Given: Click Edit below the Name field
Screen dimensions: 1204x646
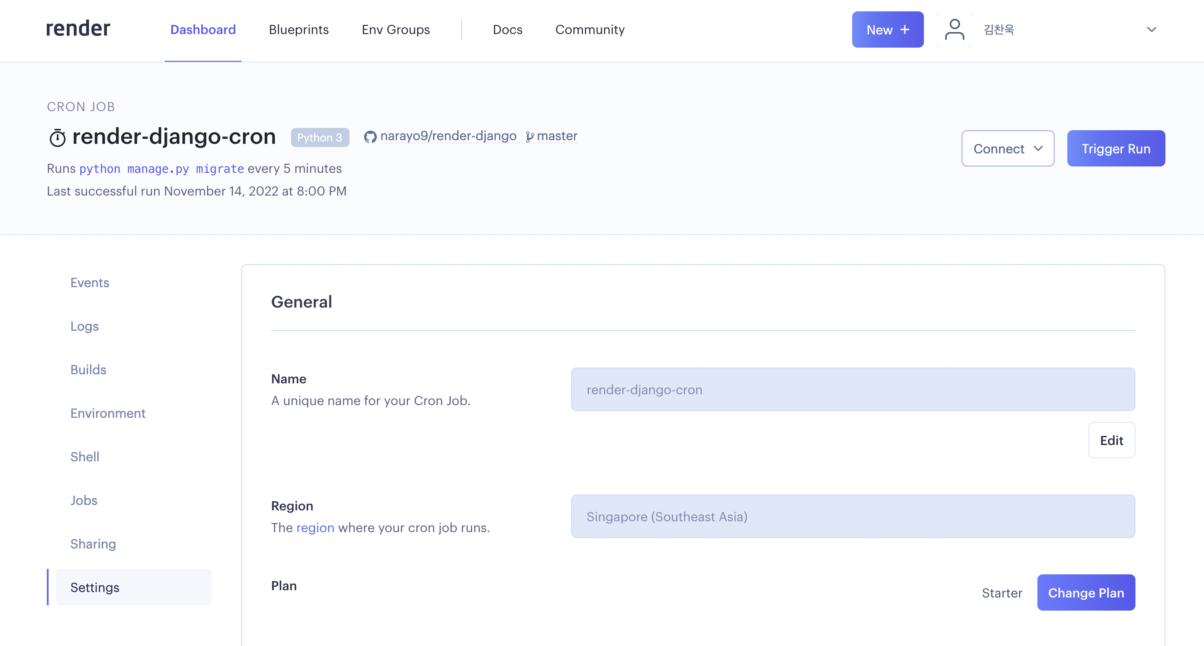Looking at the screenshot, I should pyautogui.click(x=1111, y=440).
